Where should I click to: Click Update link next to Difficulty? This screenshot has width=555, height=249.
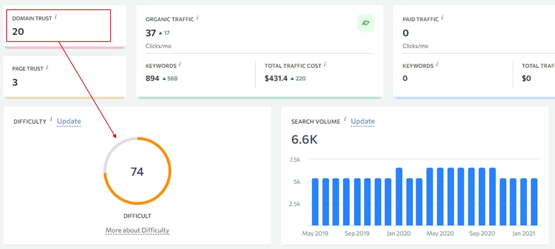[x=69, y=121]
